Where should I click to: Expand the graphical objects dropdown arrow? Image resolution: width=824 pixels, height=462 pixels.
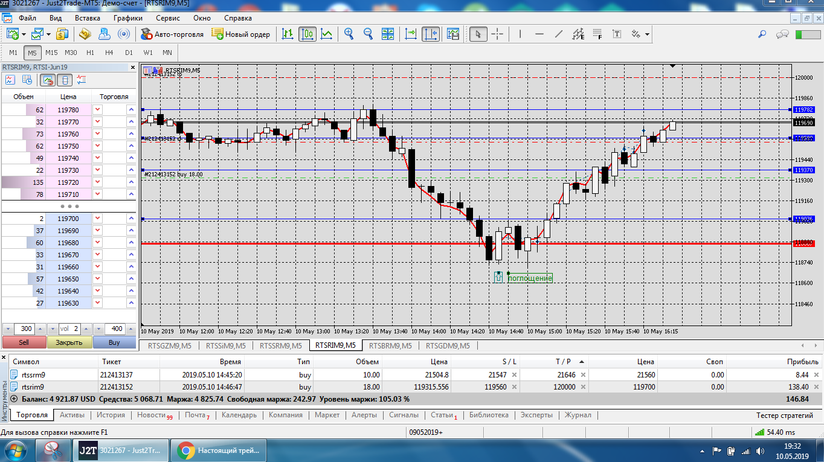click(648, 34)
